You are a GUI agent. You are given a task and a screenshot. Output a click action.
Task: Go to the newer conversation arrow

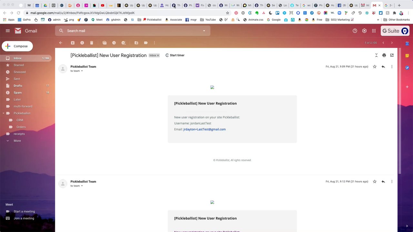[383, 43]
